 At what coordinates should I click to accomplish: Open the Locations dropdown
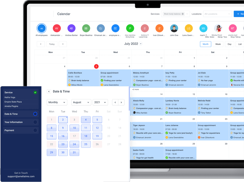[218, 14]
